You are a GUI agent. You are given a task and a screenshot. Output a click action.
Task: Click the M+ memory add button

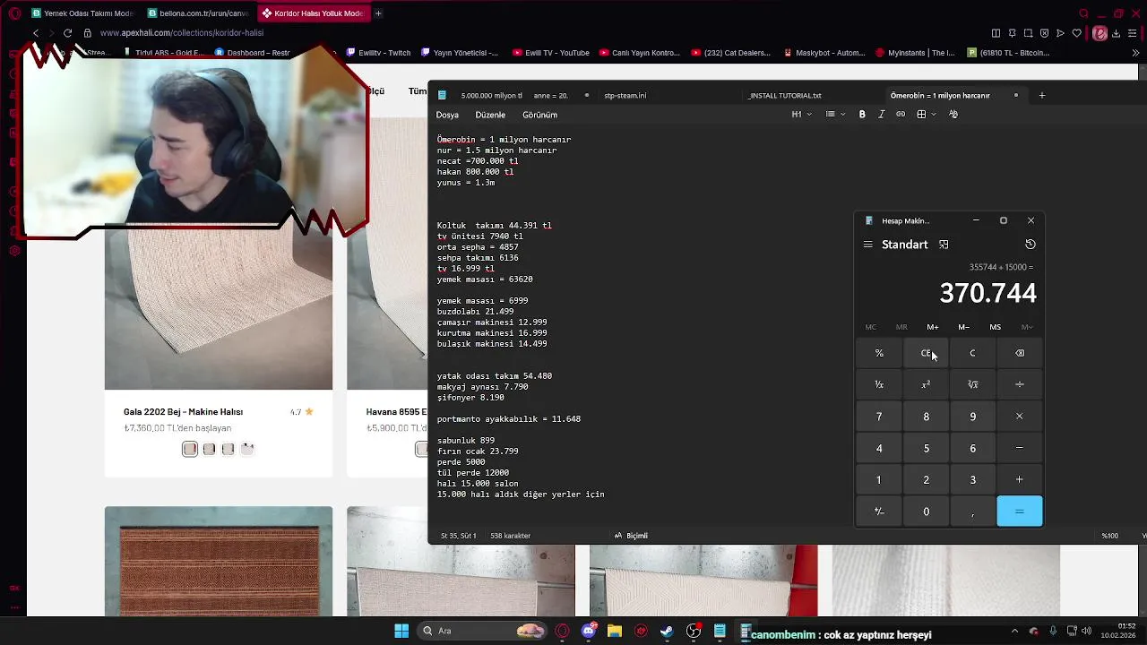coord(933,327)
